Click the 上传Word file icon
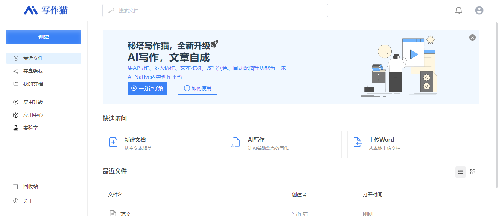 click(358, 142)
